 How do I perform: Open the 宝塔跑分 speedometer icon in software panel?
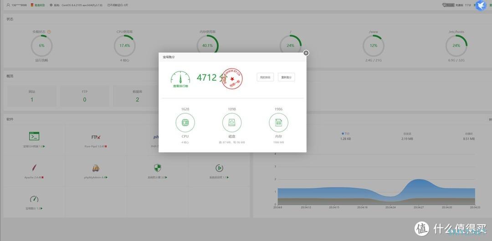[34, 199]
